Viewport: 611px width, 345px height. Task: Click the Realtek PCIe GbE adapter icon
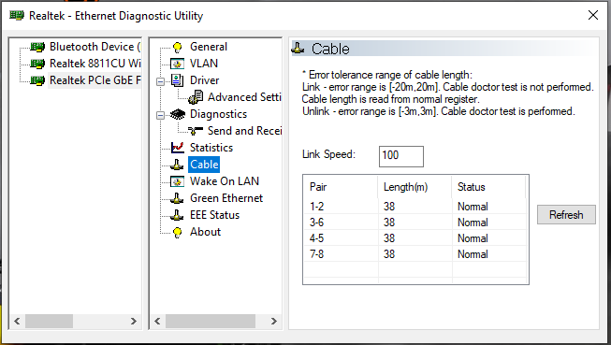[x=37, y=80]
